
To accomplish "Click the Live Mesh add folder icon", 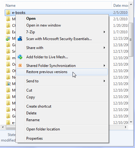I will coord(20,57).
